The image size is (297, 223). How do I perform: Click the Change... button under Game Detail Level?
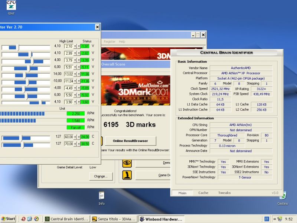coord(101,176)
